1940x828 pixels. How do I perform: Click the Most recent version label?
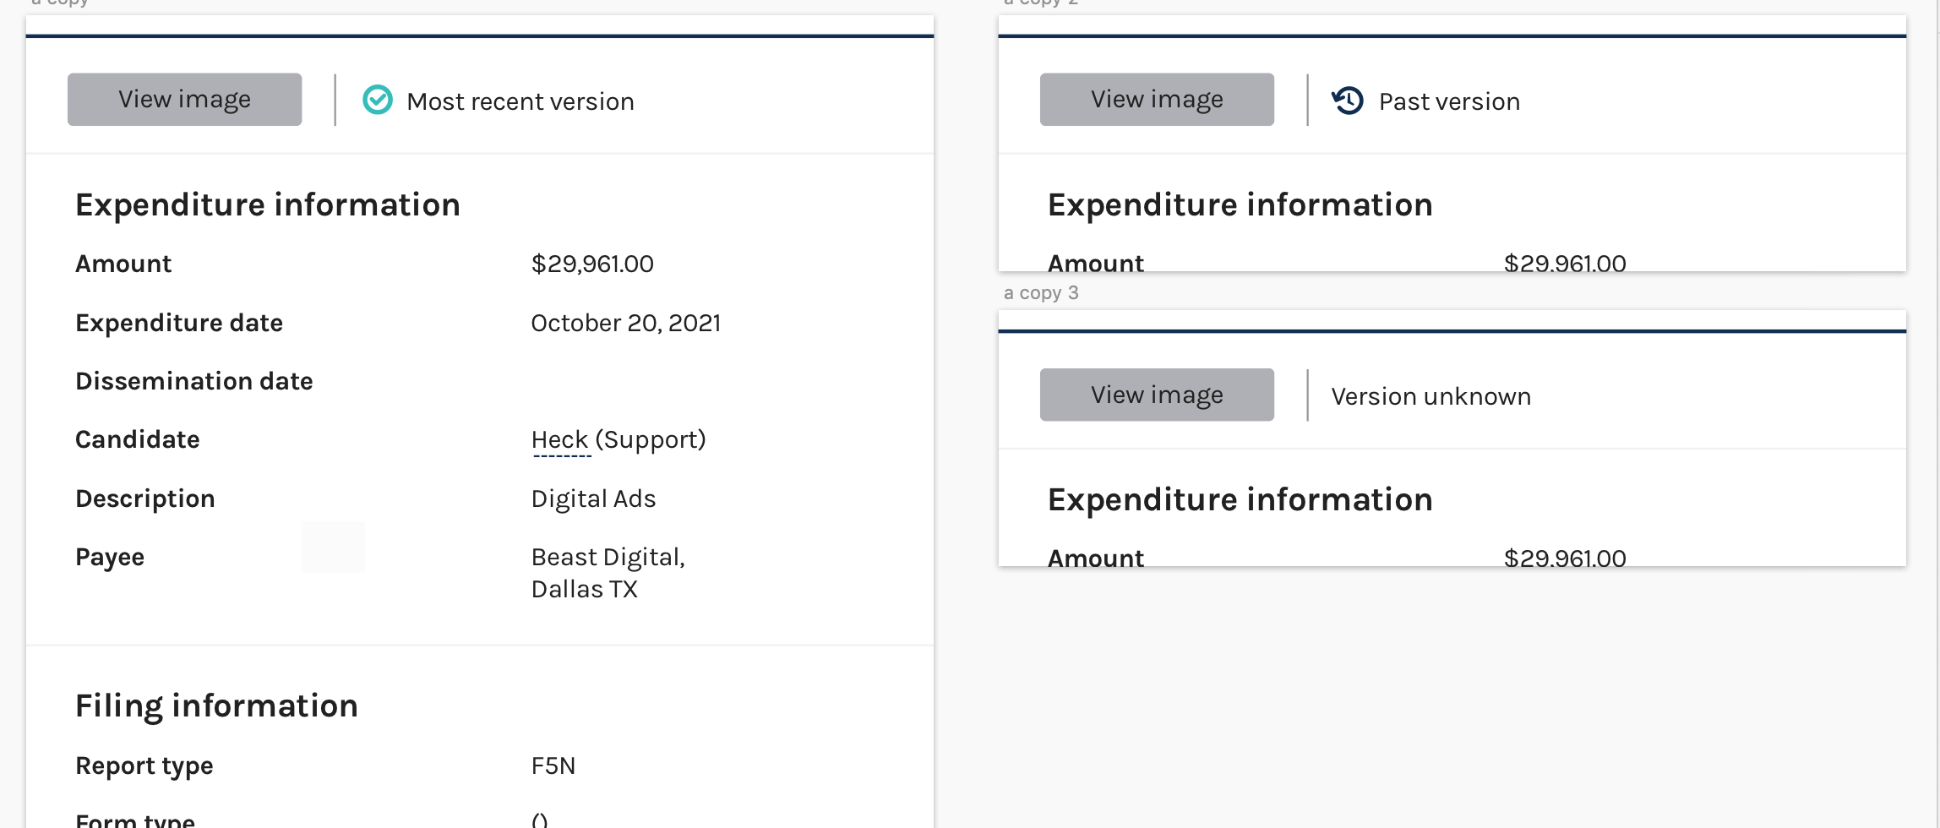click(520, 101)
